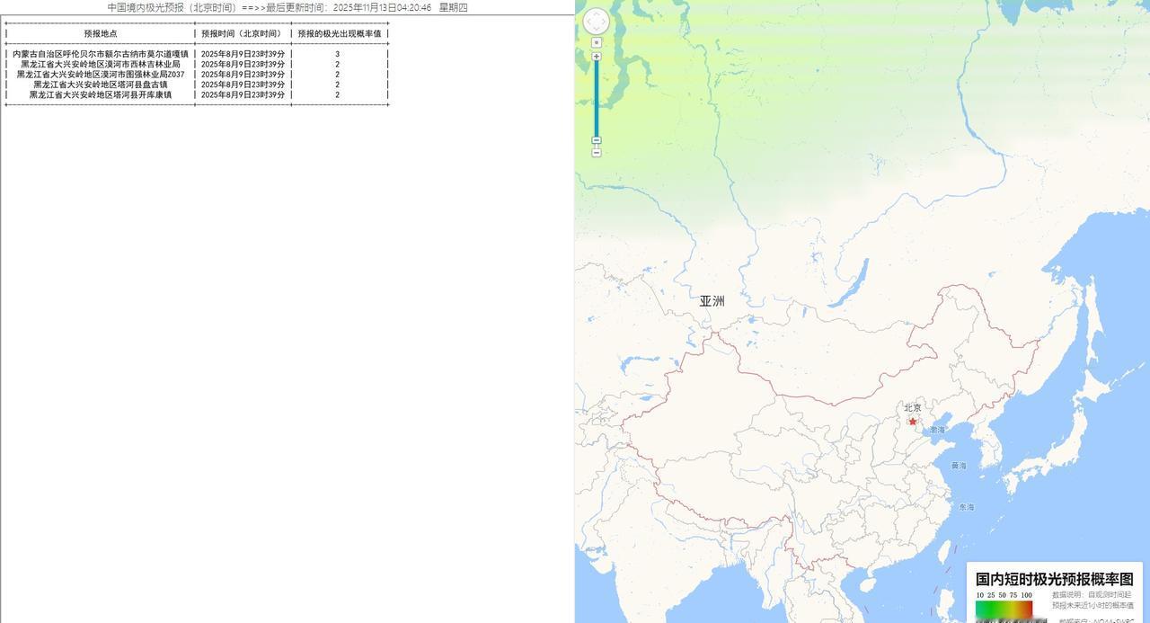Click the red star marker for Beijing
The height and width of the screenshot is (623, 1150).
point(913,421)
